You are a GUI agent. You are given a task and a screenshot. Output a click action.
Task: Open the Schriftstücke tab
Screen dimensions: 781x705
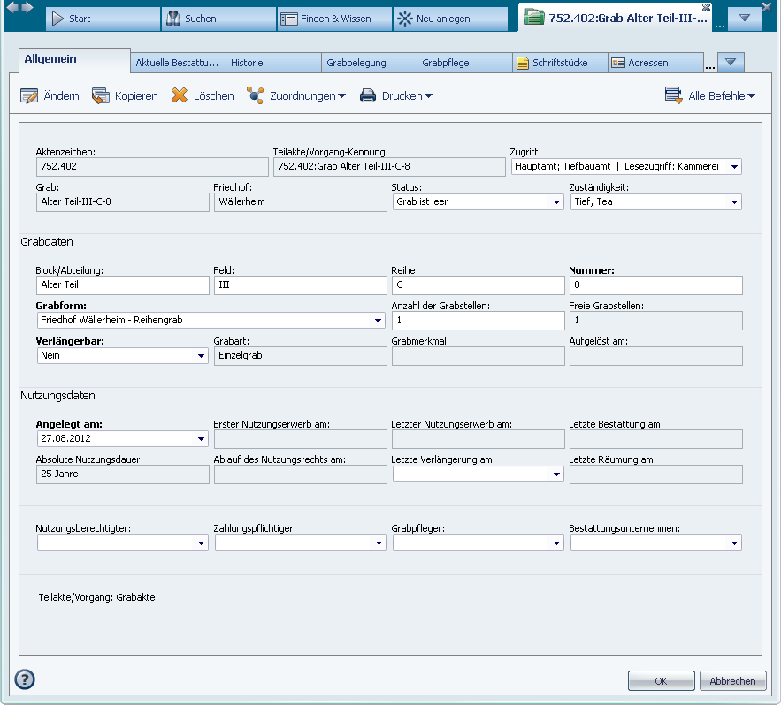pyautogui.click(x=559, y=64)
